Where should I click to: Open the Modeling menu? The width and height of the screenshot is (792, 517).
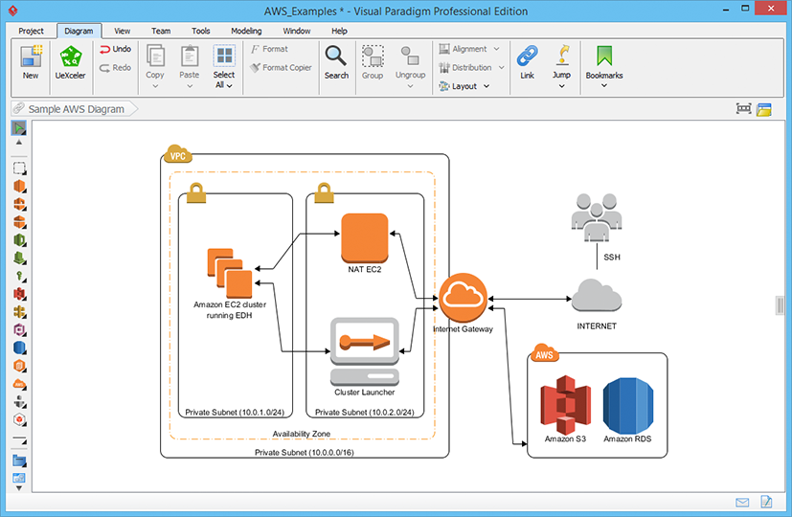click(246, 31)
